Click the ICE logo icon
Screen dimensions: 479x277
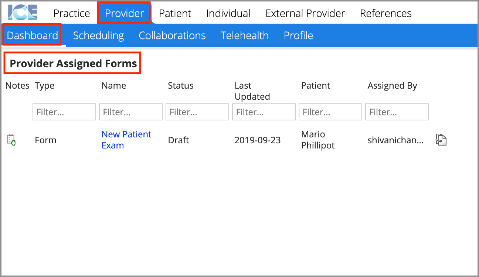click(x=23, y=13)
